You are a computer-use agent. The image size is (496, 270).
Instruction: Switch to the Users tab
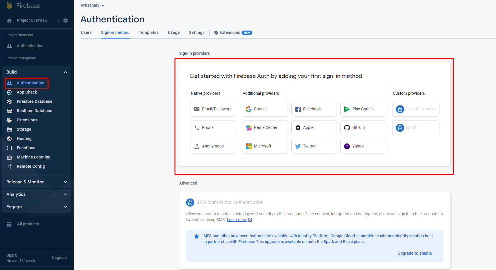(86, 32)
